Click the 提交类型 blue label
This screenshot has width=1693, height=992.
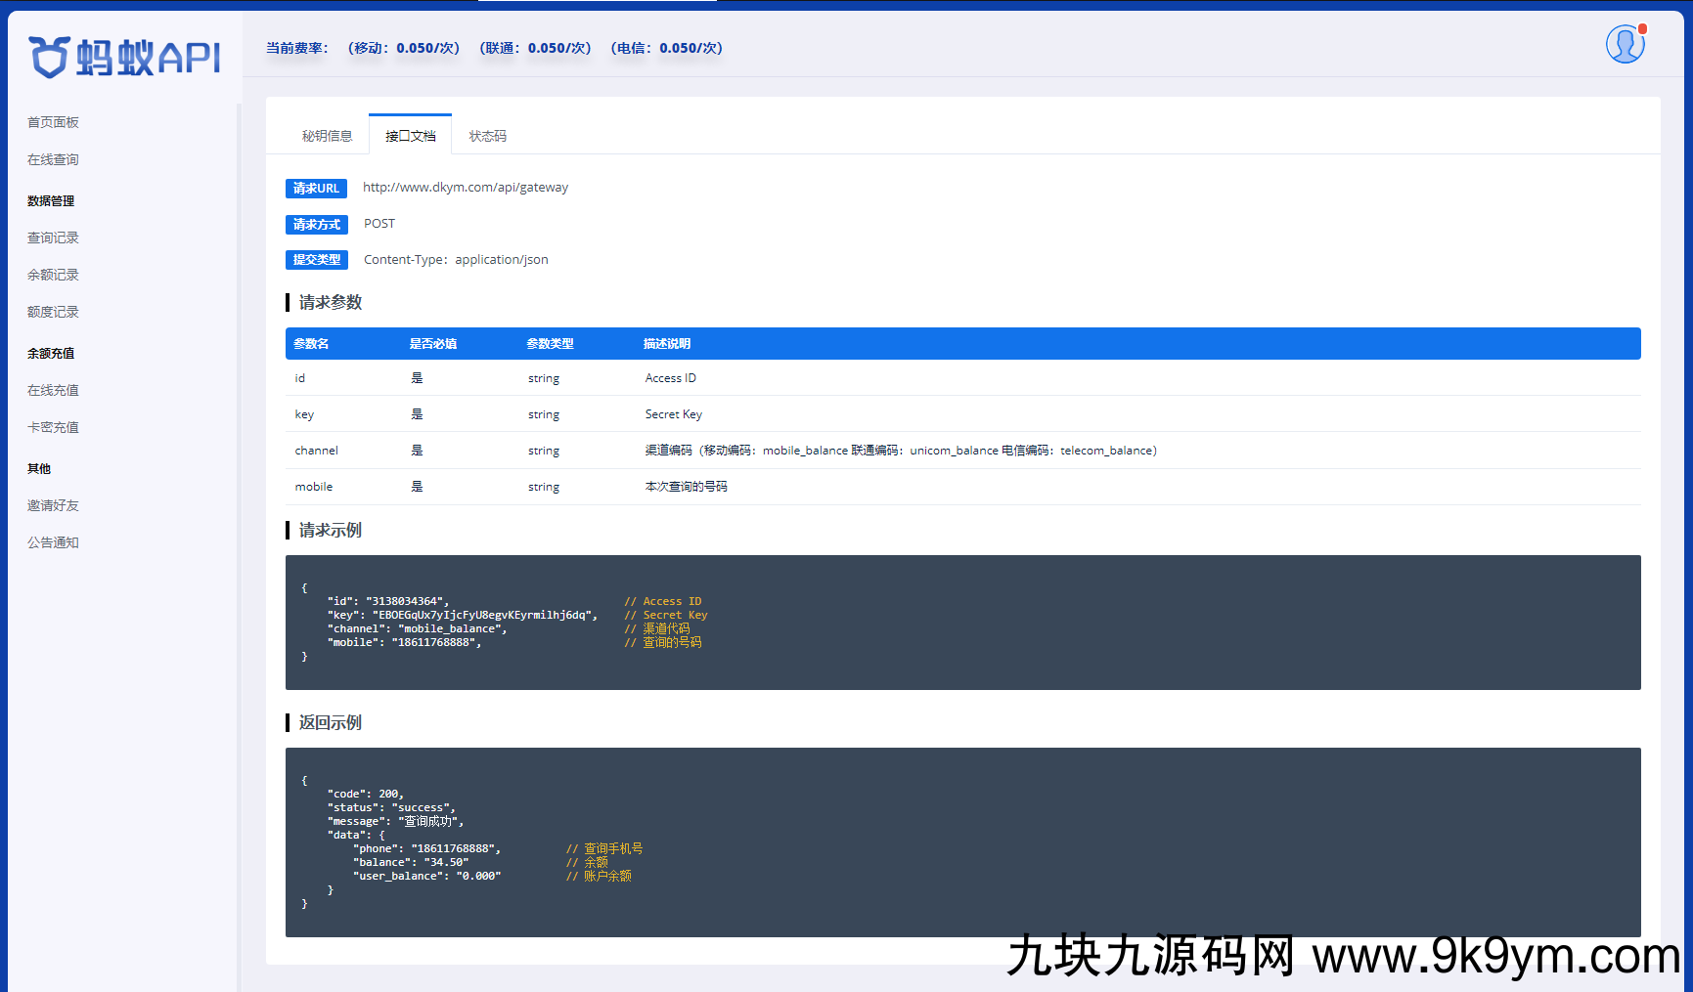click(316, 260)
